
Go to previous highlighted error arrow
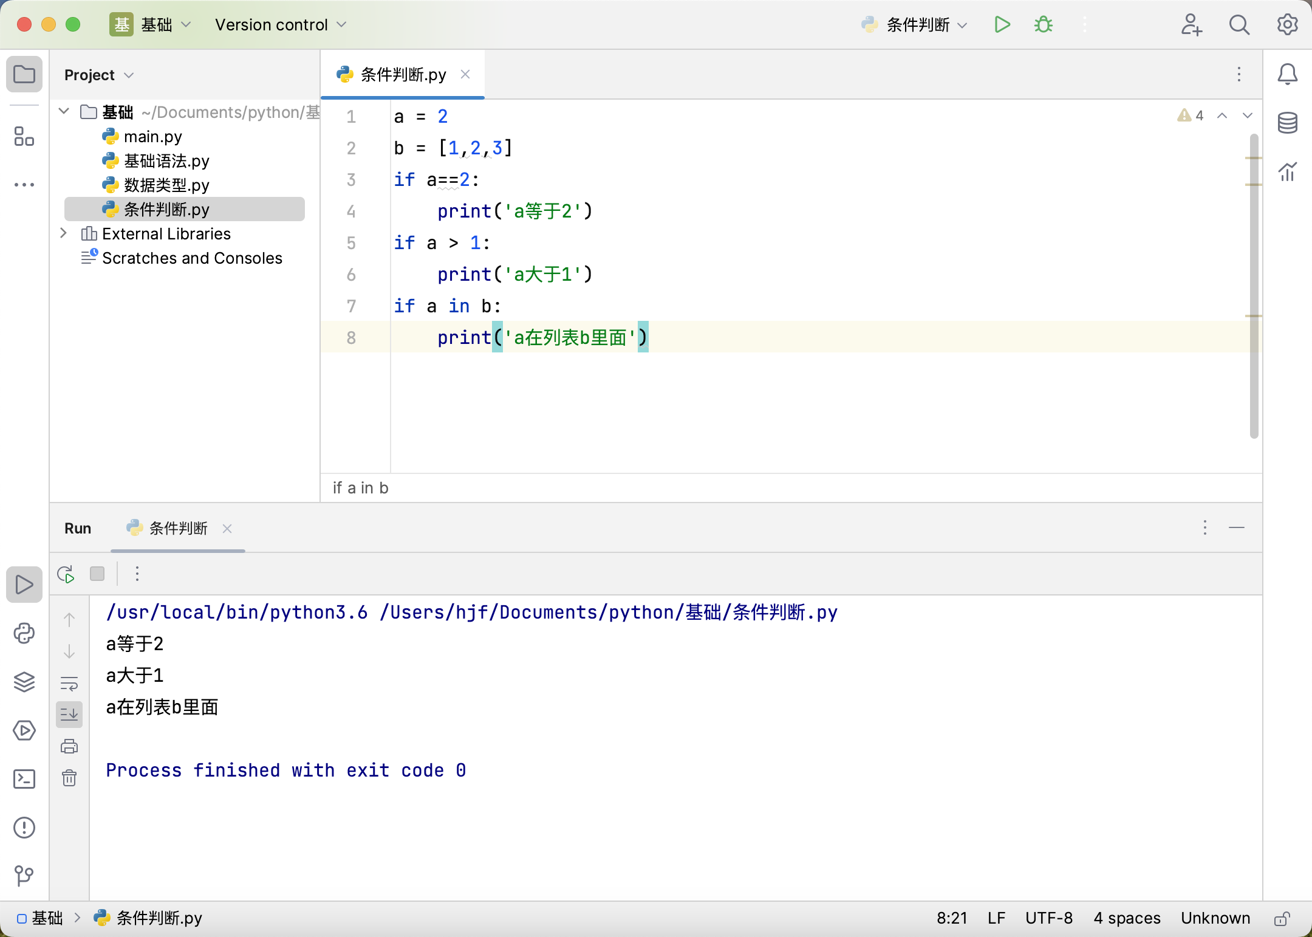click(1222, 115)
